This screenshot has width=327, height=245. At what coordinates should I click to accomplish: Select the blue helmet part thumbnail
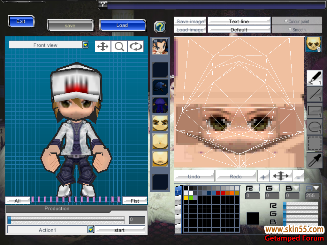[160, 87]
